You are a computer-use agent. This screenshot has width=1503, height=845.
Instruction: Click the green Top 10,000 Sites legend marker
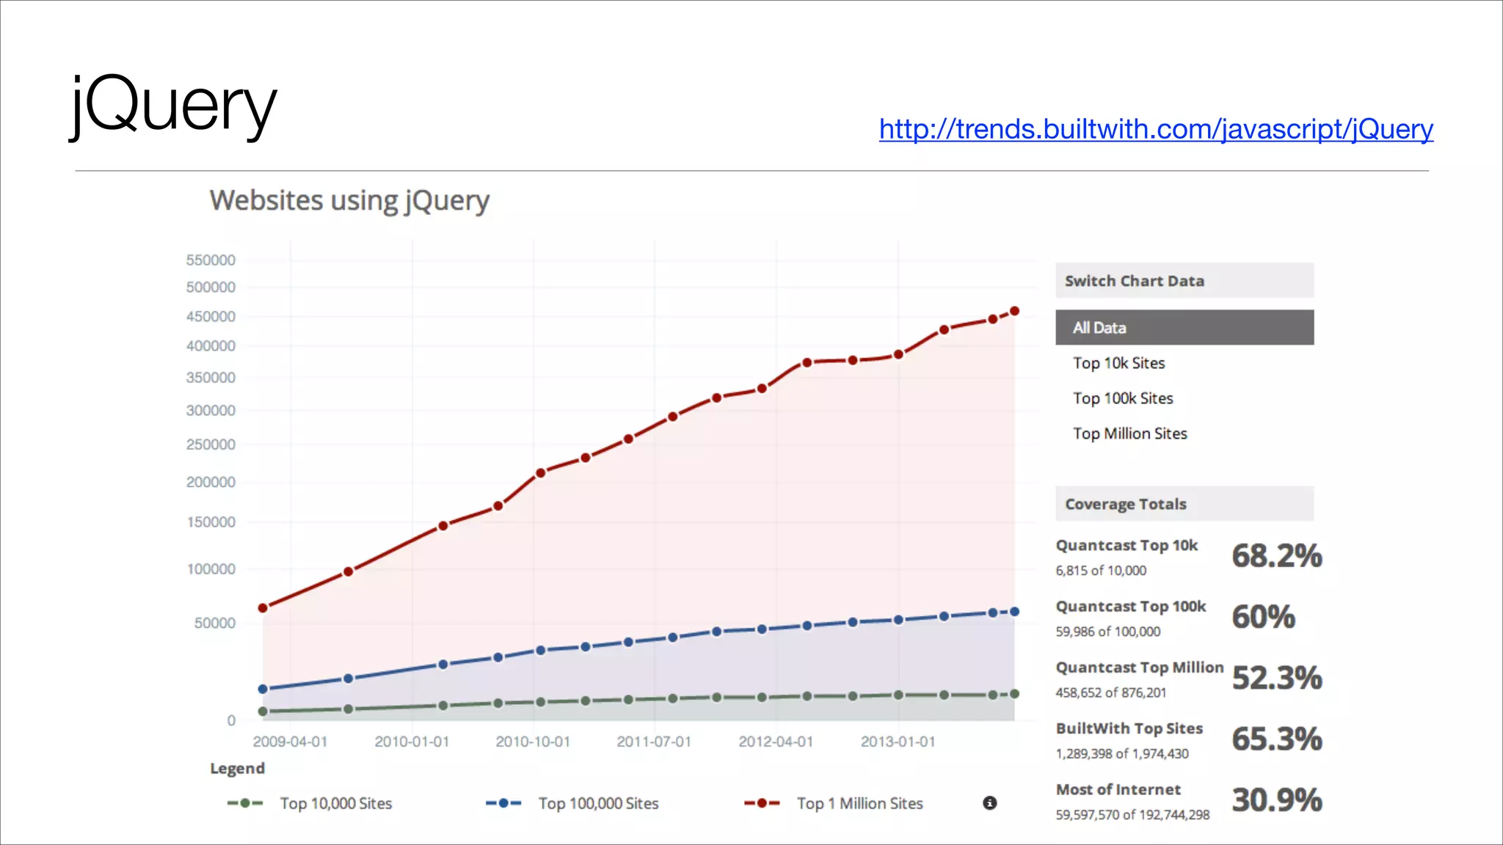tap(245, 803)
